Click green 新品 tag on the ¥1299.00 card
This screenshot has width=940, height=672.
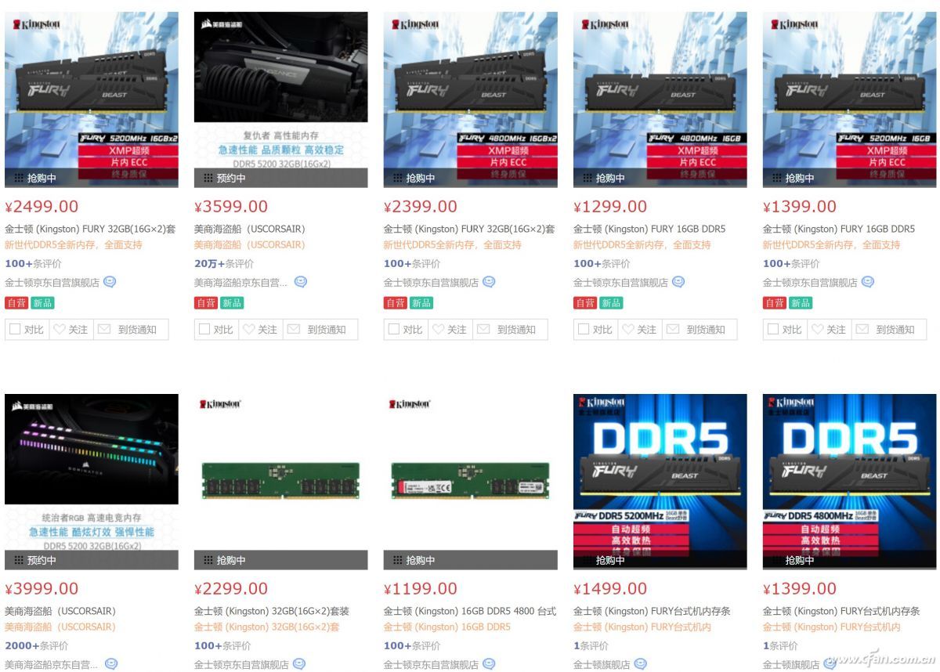click(610, 303)
